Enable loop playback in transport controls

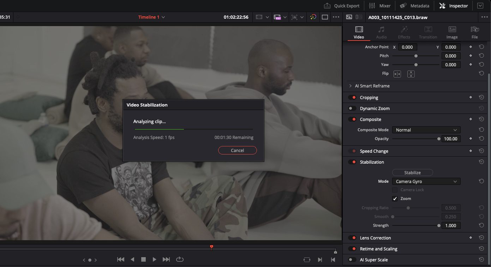(180, 259)
